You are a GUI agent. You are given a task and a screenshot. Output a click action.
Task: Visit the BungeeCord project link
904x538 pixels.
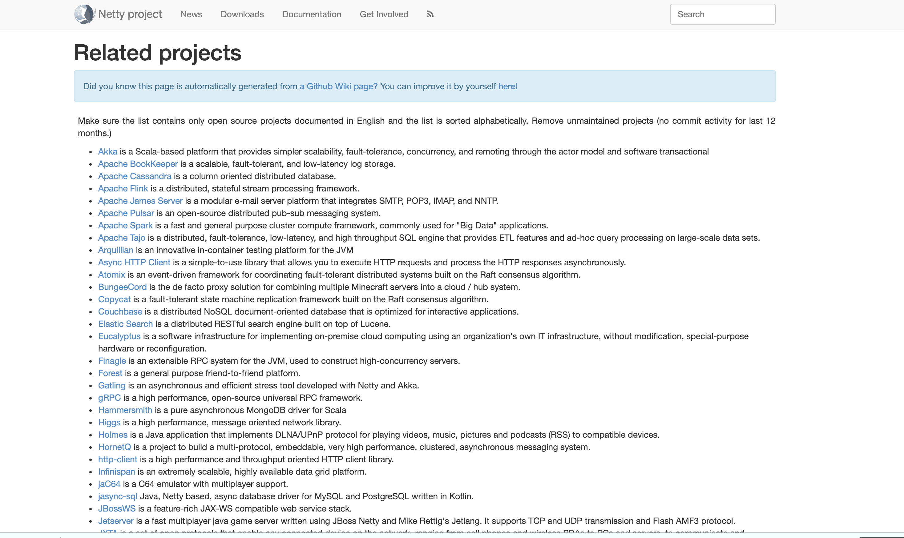click(122, 287)
